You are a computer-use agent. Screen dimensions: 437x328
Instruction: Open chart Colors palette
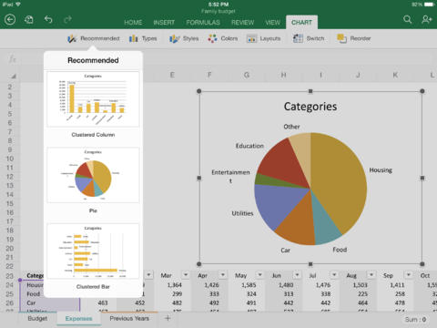click(x=223, y=38)
